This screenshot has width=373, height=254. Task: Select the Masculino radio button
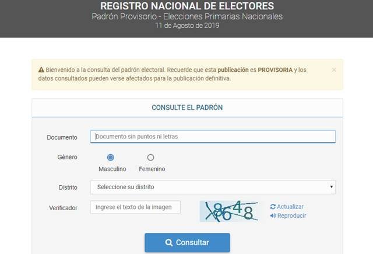111,157
